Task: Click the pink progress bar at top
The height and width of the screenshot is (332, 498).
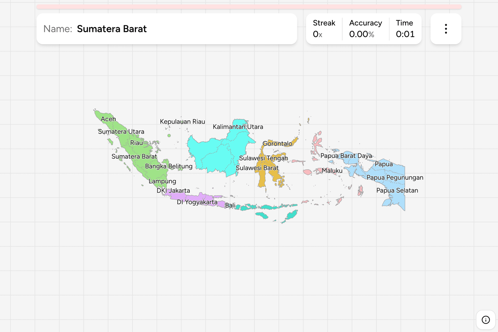Action: click(x=249, y=7)
